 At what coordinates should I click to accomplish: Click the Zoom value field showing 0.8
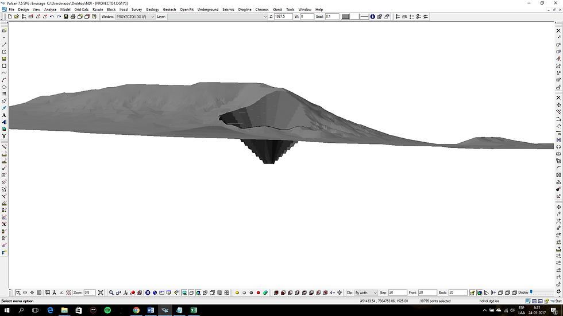pyautogui.click(x=90, y=292)
